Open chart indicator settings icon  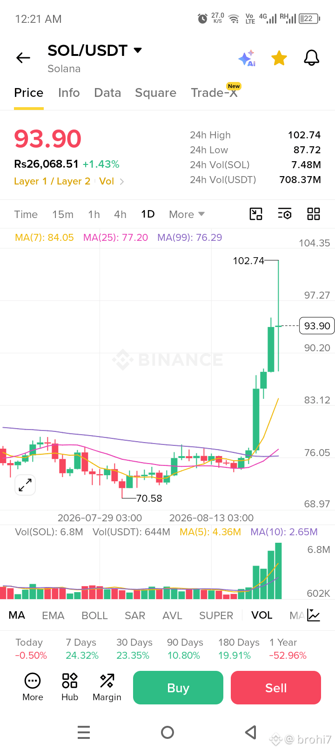(285, 214)
